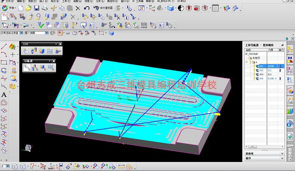Open dropdown arrow on 刀片 toolbar title

click(x=56, y=44)
